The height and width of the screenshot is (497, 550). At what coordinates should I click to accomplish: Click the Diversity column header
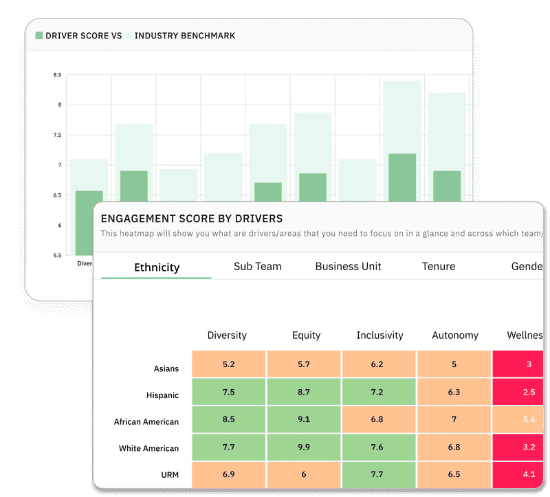[227, 335]
